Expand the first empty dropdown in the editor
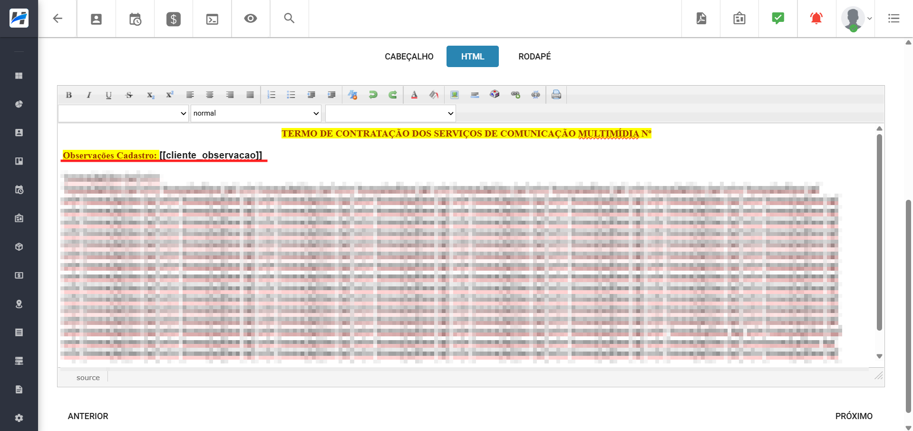 pyautogui.click(x=123, y=113)
